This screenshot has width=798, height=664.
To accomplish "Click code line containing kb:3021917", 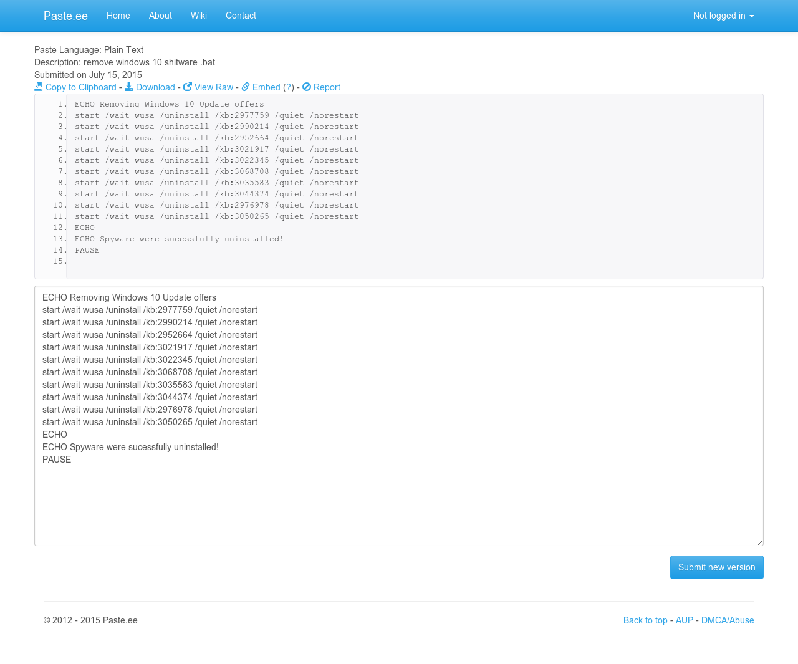I will click(217, 149).
